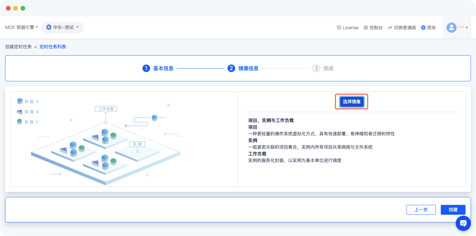Open the chat support robot icon

tap(463, 223)
